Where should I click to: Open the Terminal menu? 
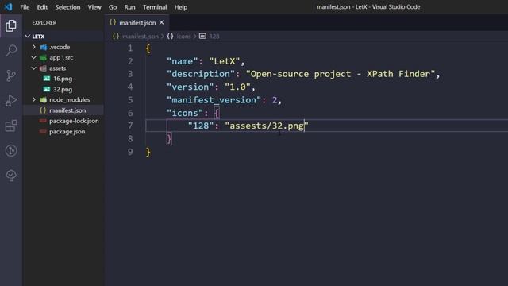pyautogui.click(x=155, y=7)
